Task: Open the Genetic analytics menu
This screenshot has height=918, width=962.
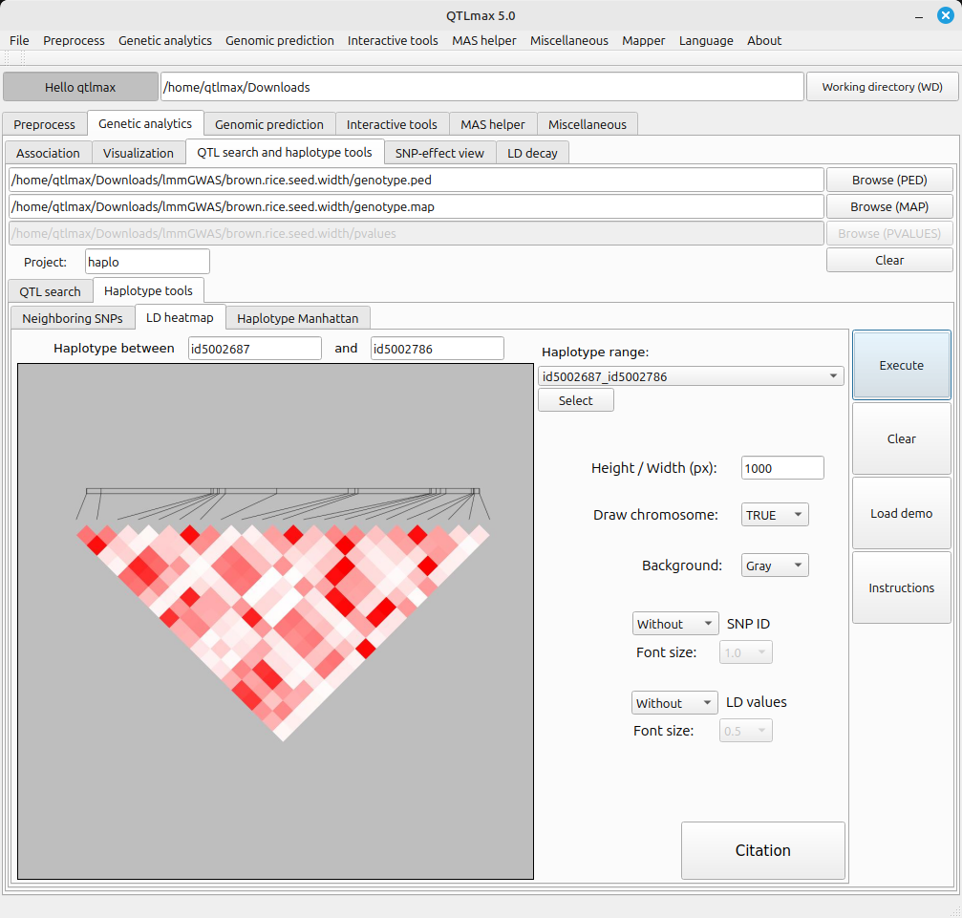Action: pyautogui.click(x=165, y=40)
